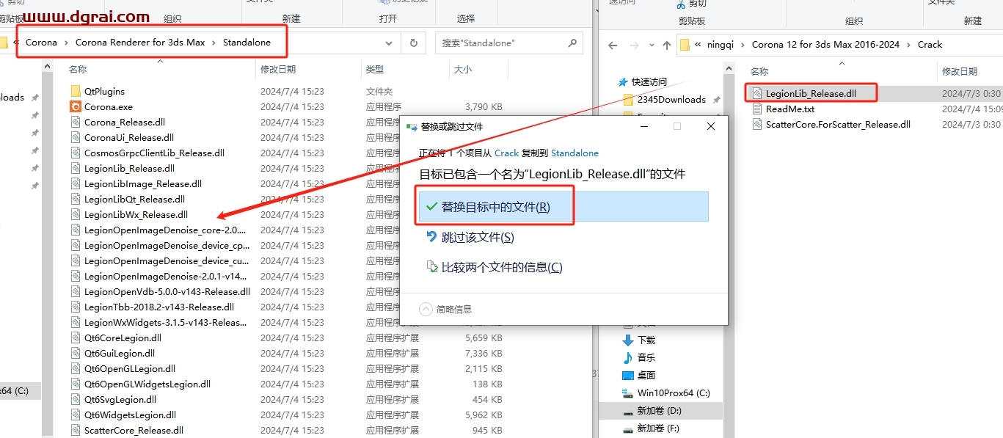The height and width of the screenshot is (438, 1003).
Task: Choose skip this file option
Action: (x=477, y=238)
